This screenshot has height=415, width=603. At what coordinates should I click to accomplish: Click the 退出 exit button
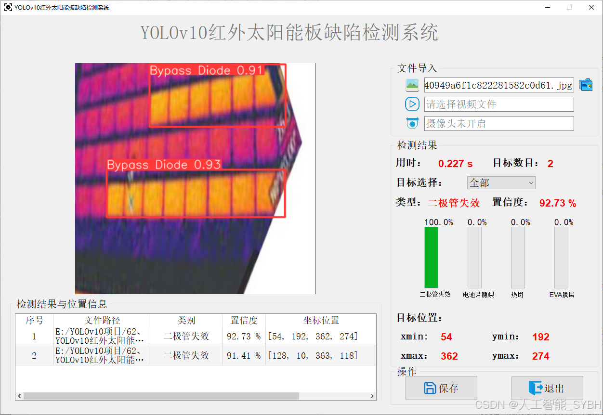pyautogui.click(x=547, y=388)
